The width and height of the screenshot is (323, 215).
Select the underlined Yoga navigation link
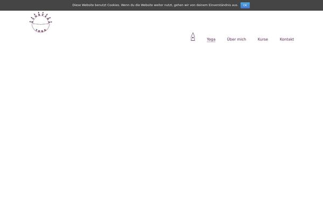tap(211, 39)
